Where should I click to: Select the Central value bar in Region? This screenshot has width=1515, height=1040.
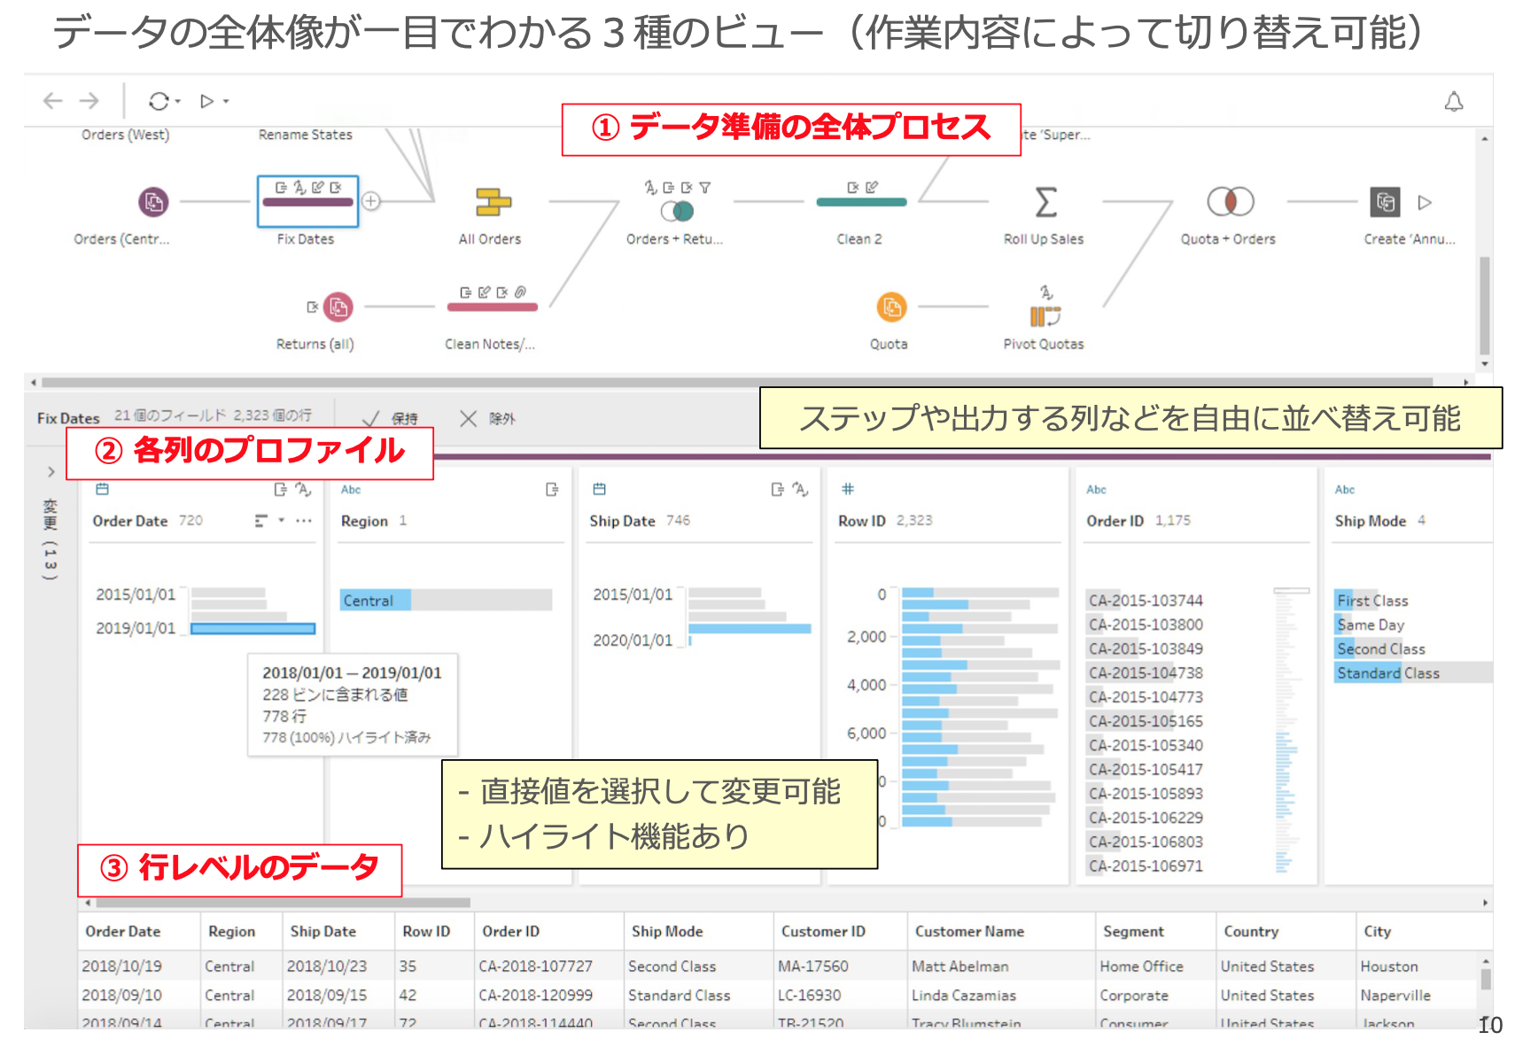pyautogui.click(x=447, y=601)
